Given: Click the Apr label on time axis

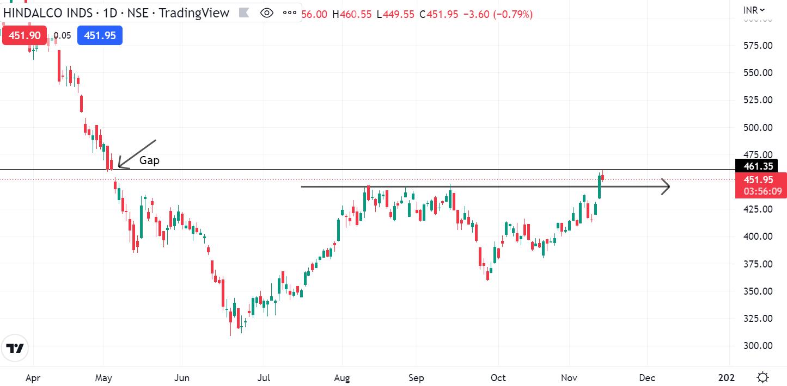Looking at the screenshot, I should pos(33,377).
